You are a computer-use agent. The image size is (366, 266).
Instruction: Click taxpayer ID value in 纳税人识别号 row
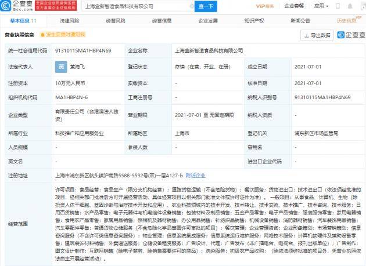(322, 97)
